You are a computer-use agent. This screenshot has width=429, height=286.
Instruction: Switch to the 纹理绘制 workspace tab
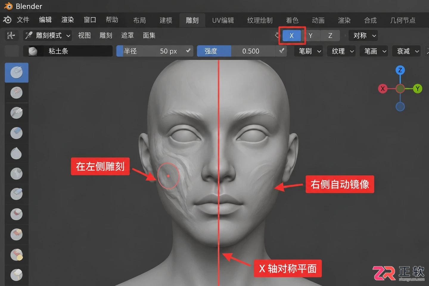click(260, 20)
